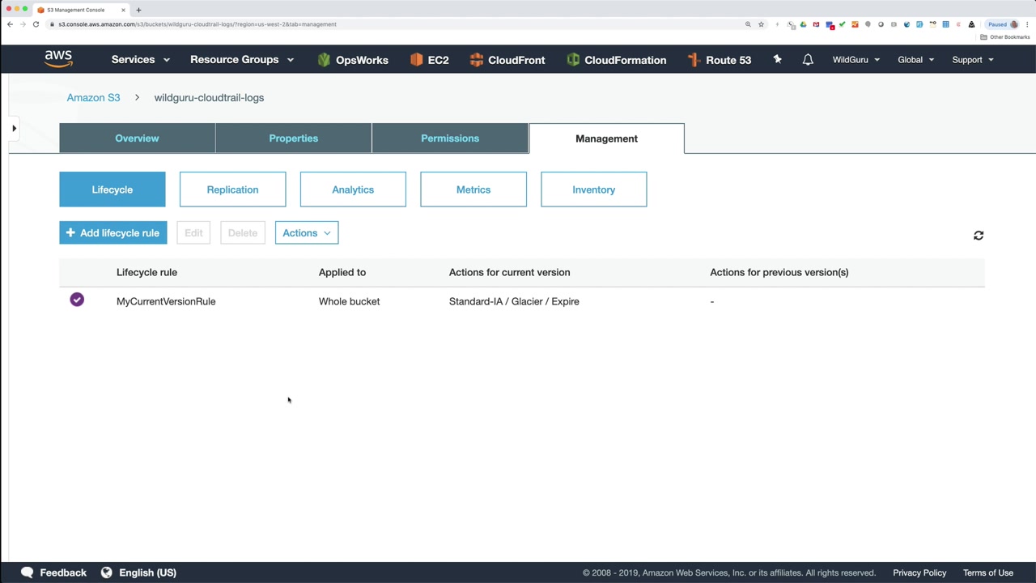Open the Inventory sub-tab

(x=594, y=189)
